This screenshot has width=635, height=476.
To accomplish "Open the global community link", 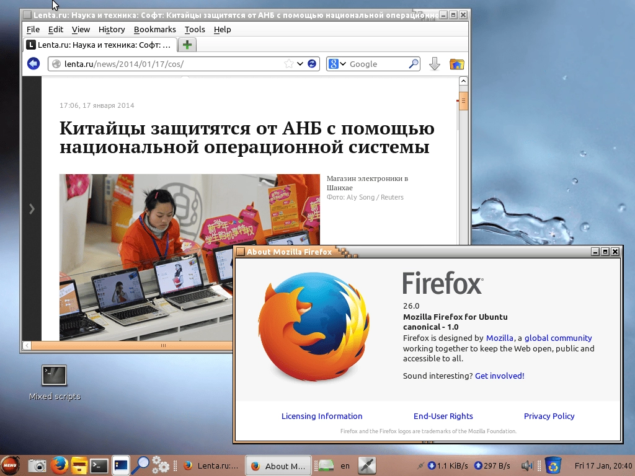I will 558,338.
